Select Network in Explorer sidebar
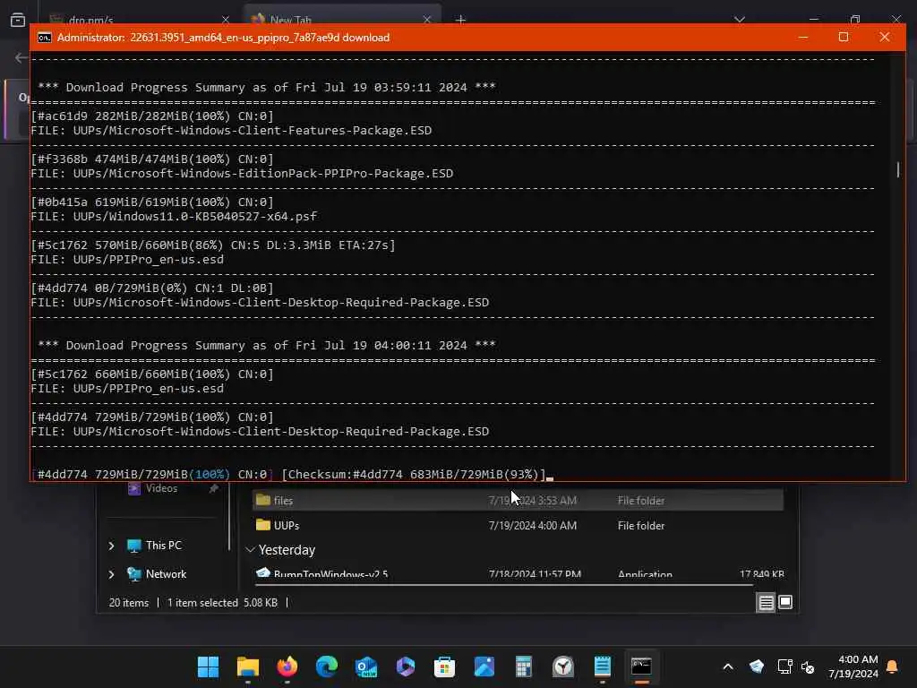 point(157,574)
